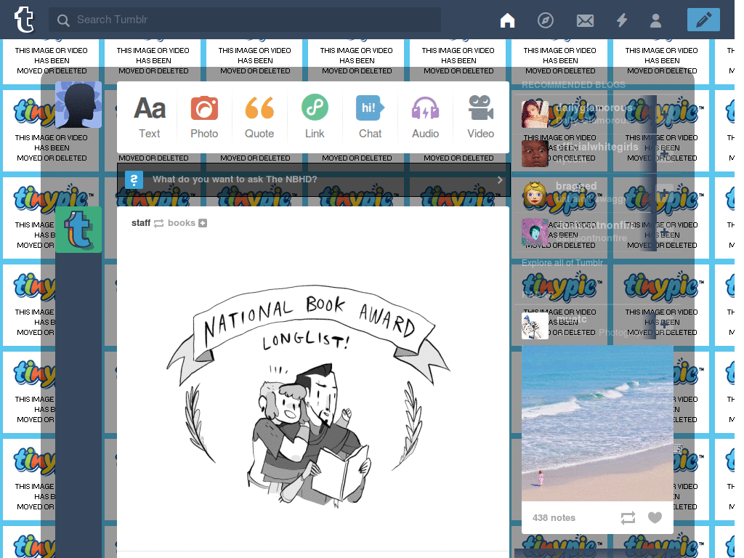Reblog the Radar beach photo

click(x=628, y=517)
